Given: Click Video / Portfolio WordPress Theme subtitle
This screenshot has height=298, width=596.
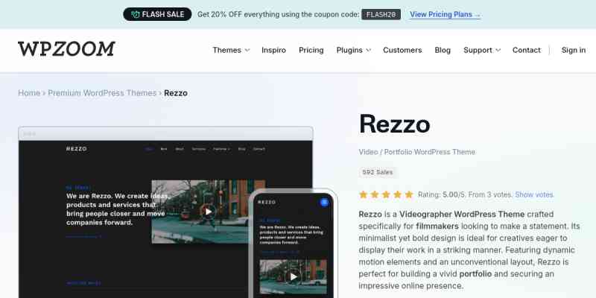Looking at the screenshot, I should point(417,152).
